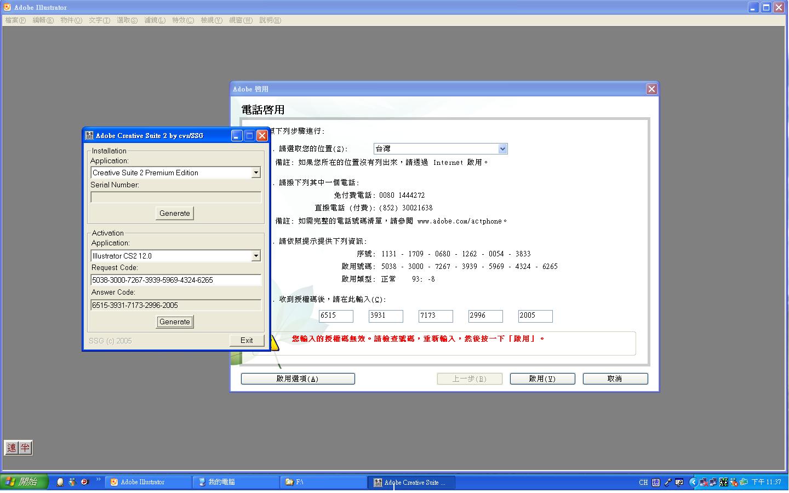Open the 文字(T) menu
789x493 pixels.
[100, 20]
